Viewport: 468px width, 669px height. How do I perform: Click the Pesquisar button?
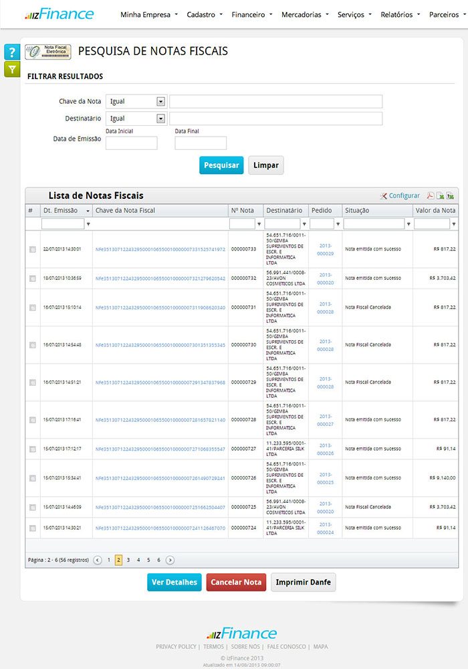click(x=221, y=165)
